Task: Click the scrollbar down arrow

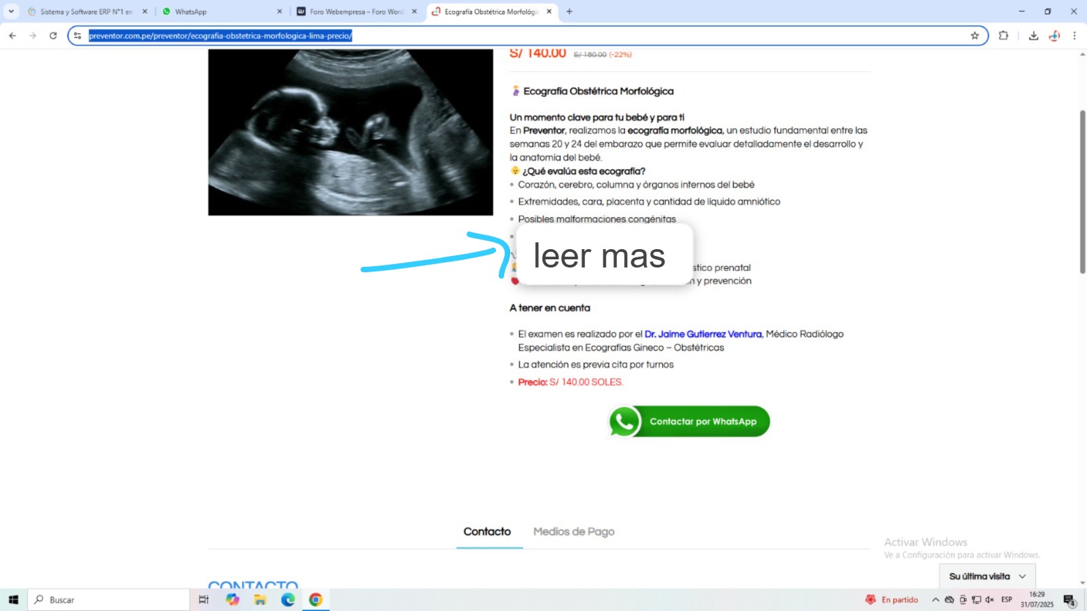Action: click(1082, 583)
